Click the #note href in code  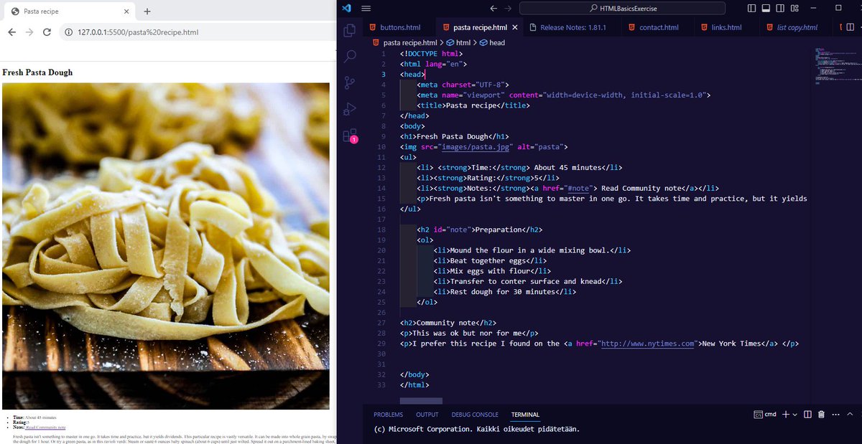[x=578, y=189]
